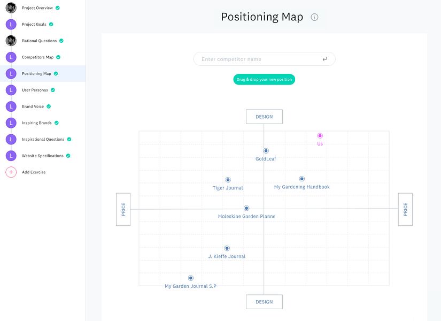
Task: Click the Project Overview avatar icon
Action: tap(11, 8)
